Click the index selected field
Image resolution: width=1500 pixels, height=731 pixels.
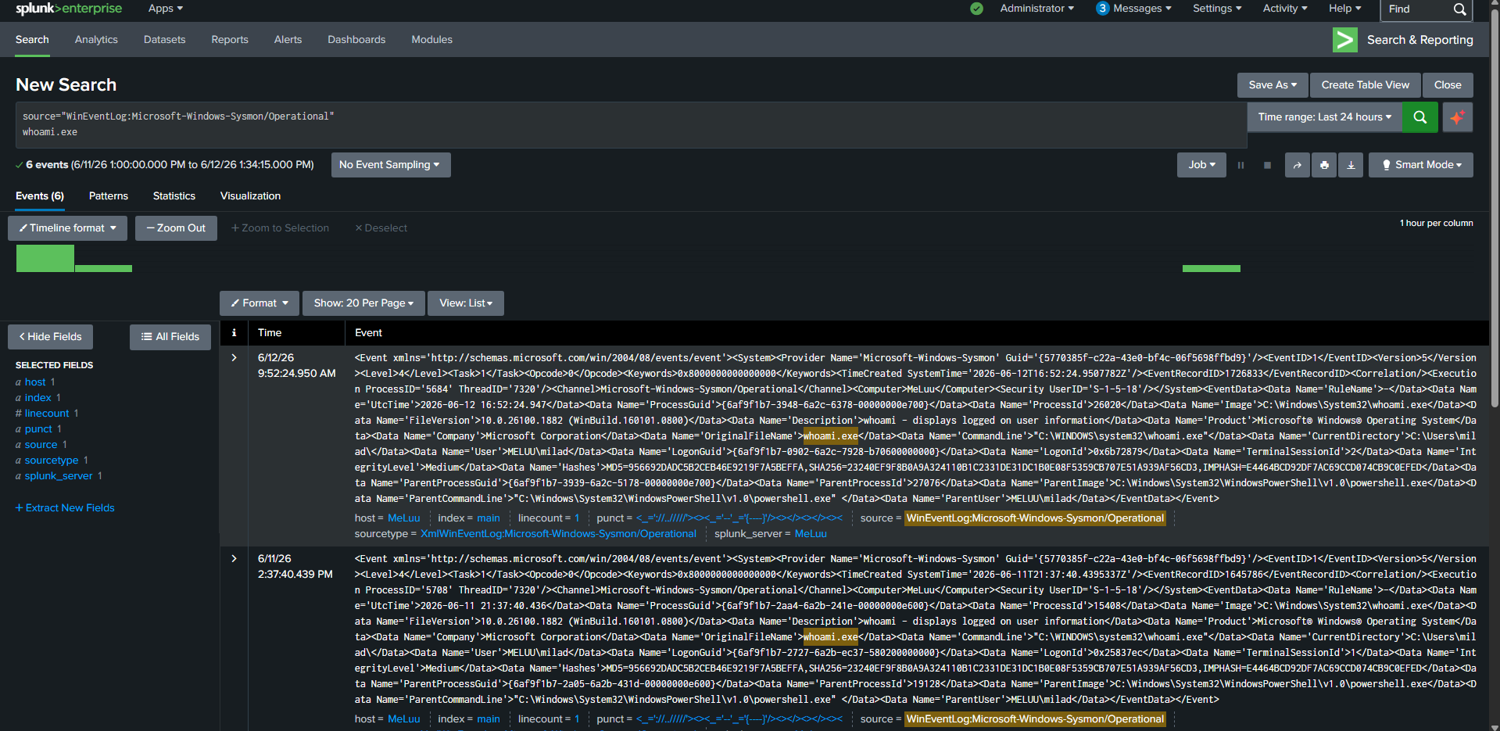click(38, 398)
